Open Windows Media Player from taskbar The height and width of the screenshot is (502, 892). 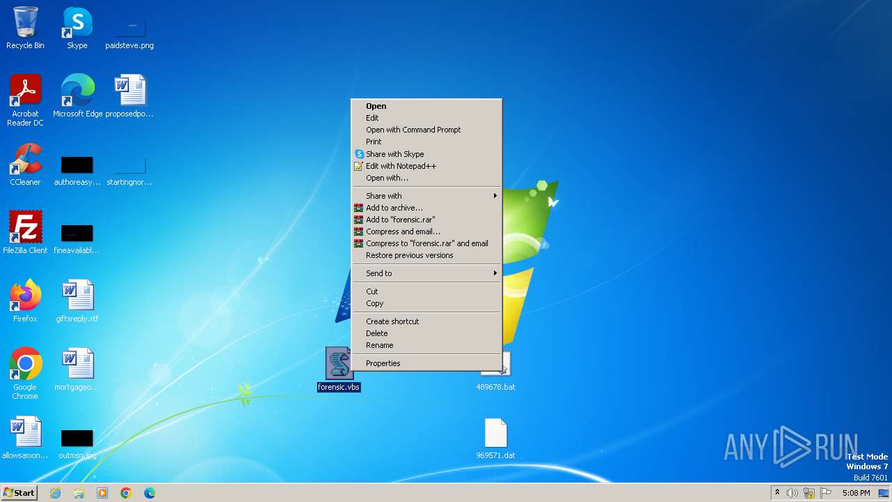click(x=102, y=493)
